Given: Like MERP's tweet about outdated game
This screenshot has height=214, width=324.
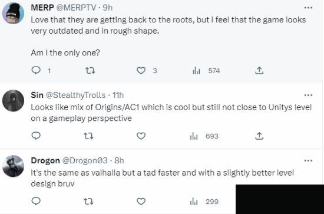Looking at the screenshot, I should click(x=141, y=71).
